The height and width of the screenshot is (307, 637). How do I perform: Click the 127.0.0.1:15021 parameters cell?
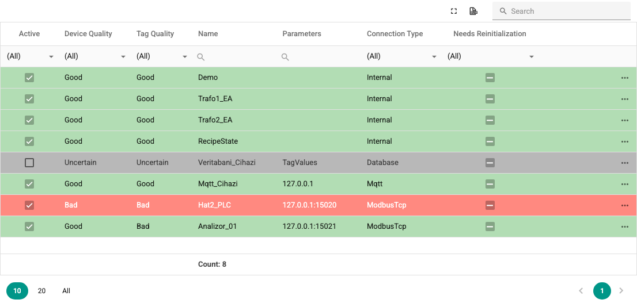309,227
